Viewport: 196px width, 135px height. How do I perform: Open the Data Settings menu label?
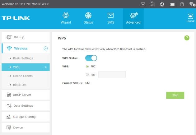(x=23, y=106)
